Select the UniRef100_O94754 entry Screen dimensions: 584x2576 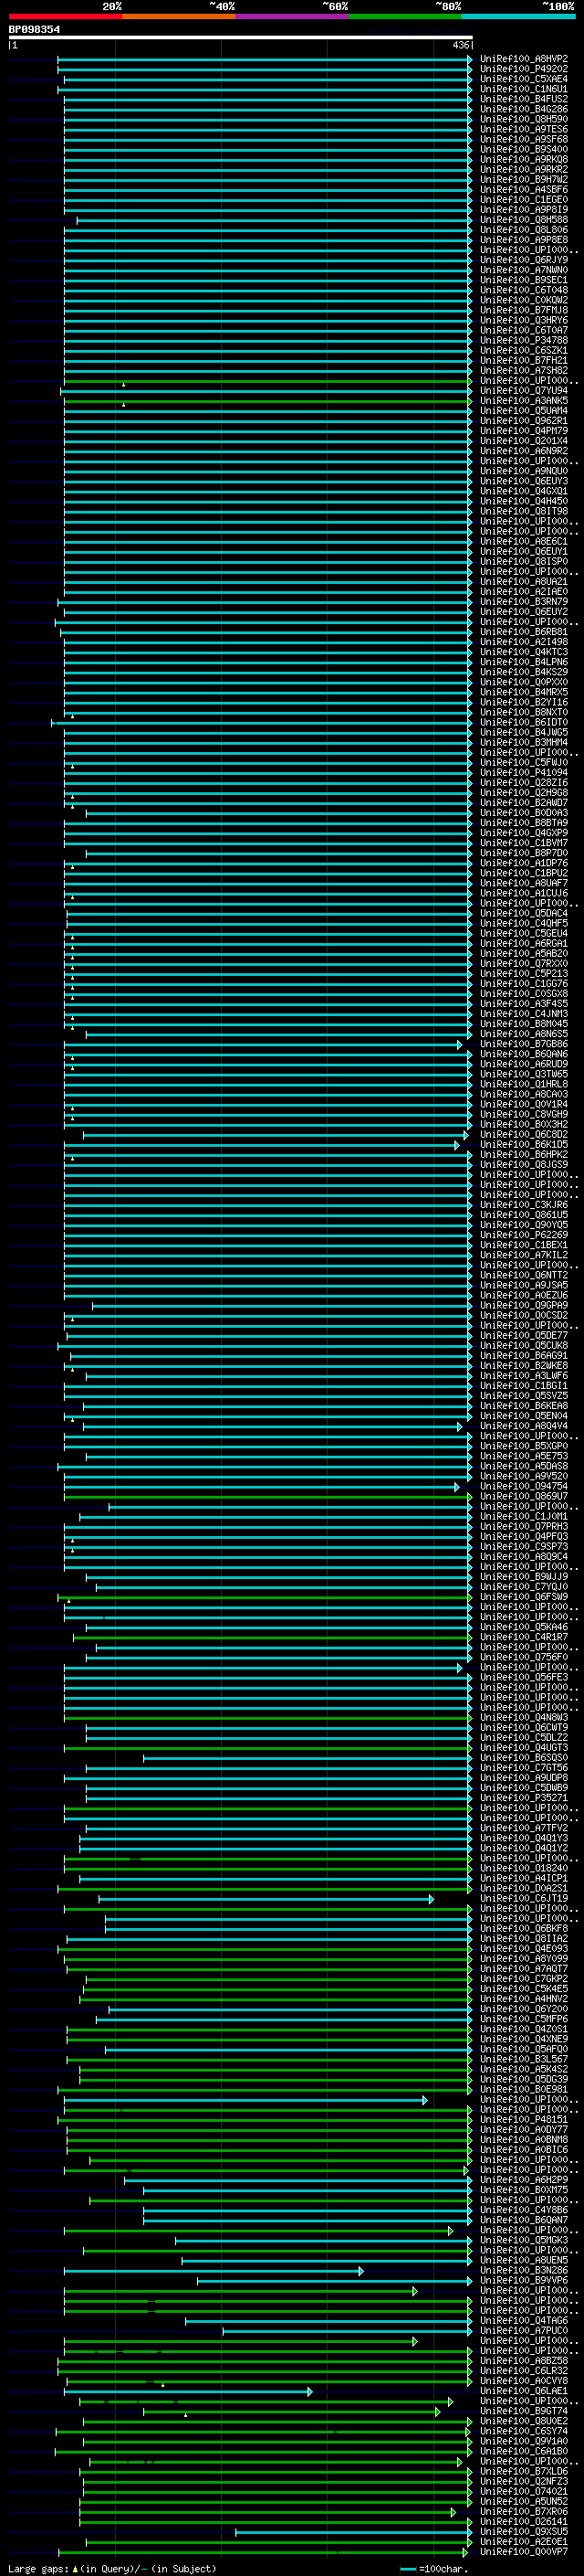point(523,1486)
